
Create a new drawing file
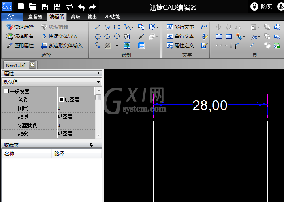click(21, 7)
